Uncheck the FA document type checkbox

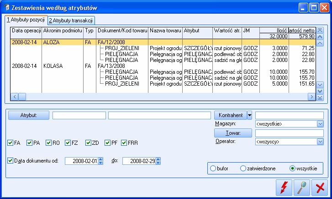tap(10, 143)
